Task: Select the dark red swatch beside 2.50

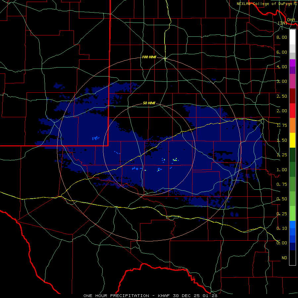Action: (x=292, y=96)
